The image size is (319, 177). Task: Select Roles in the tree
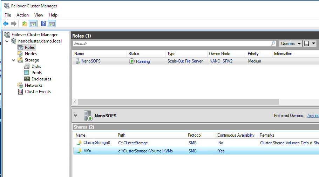click(30, 47)
